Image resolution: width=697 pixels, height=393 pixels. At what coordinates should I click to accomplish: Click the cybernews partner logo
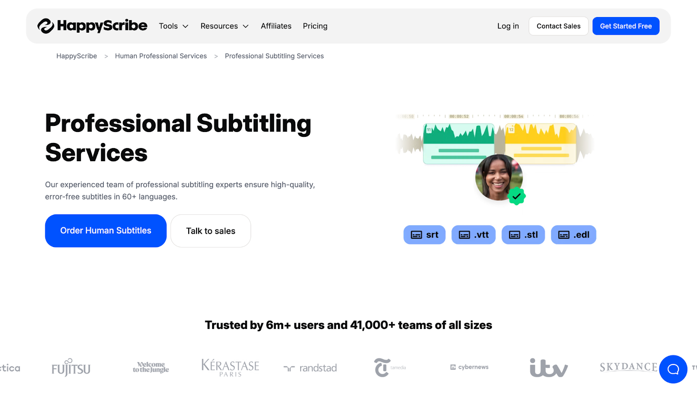[469, 367]
